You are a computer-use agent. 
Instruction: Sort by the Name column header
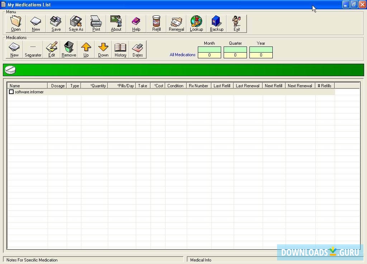coord(27,86)
